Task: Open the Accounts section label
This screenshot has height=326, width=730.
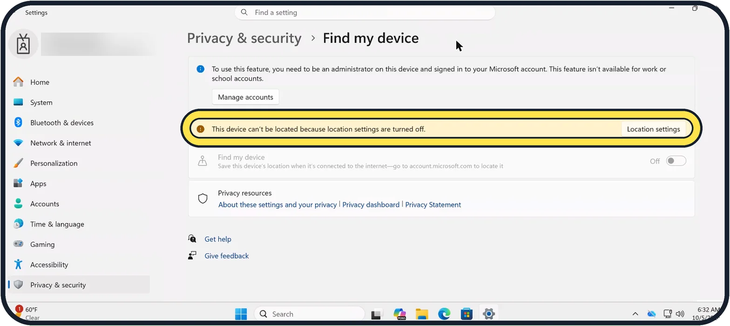Action: 45,204
